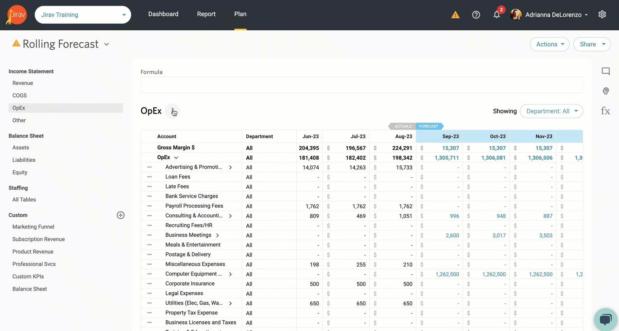The height and width of the screenshot is (331, 619).
Task: Collapse the OpEx account group
Action: [176, 158]
